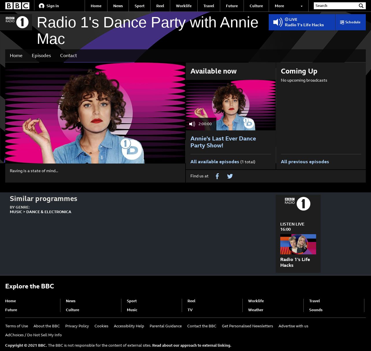The image size is (371, 351).
Task: Open Privacy Policy link
Action: point(77,326)
